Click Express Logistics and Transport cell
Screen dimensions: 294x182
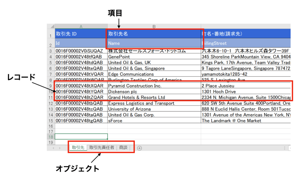(154, 103)
